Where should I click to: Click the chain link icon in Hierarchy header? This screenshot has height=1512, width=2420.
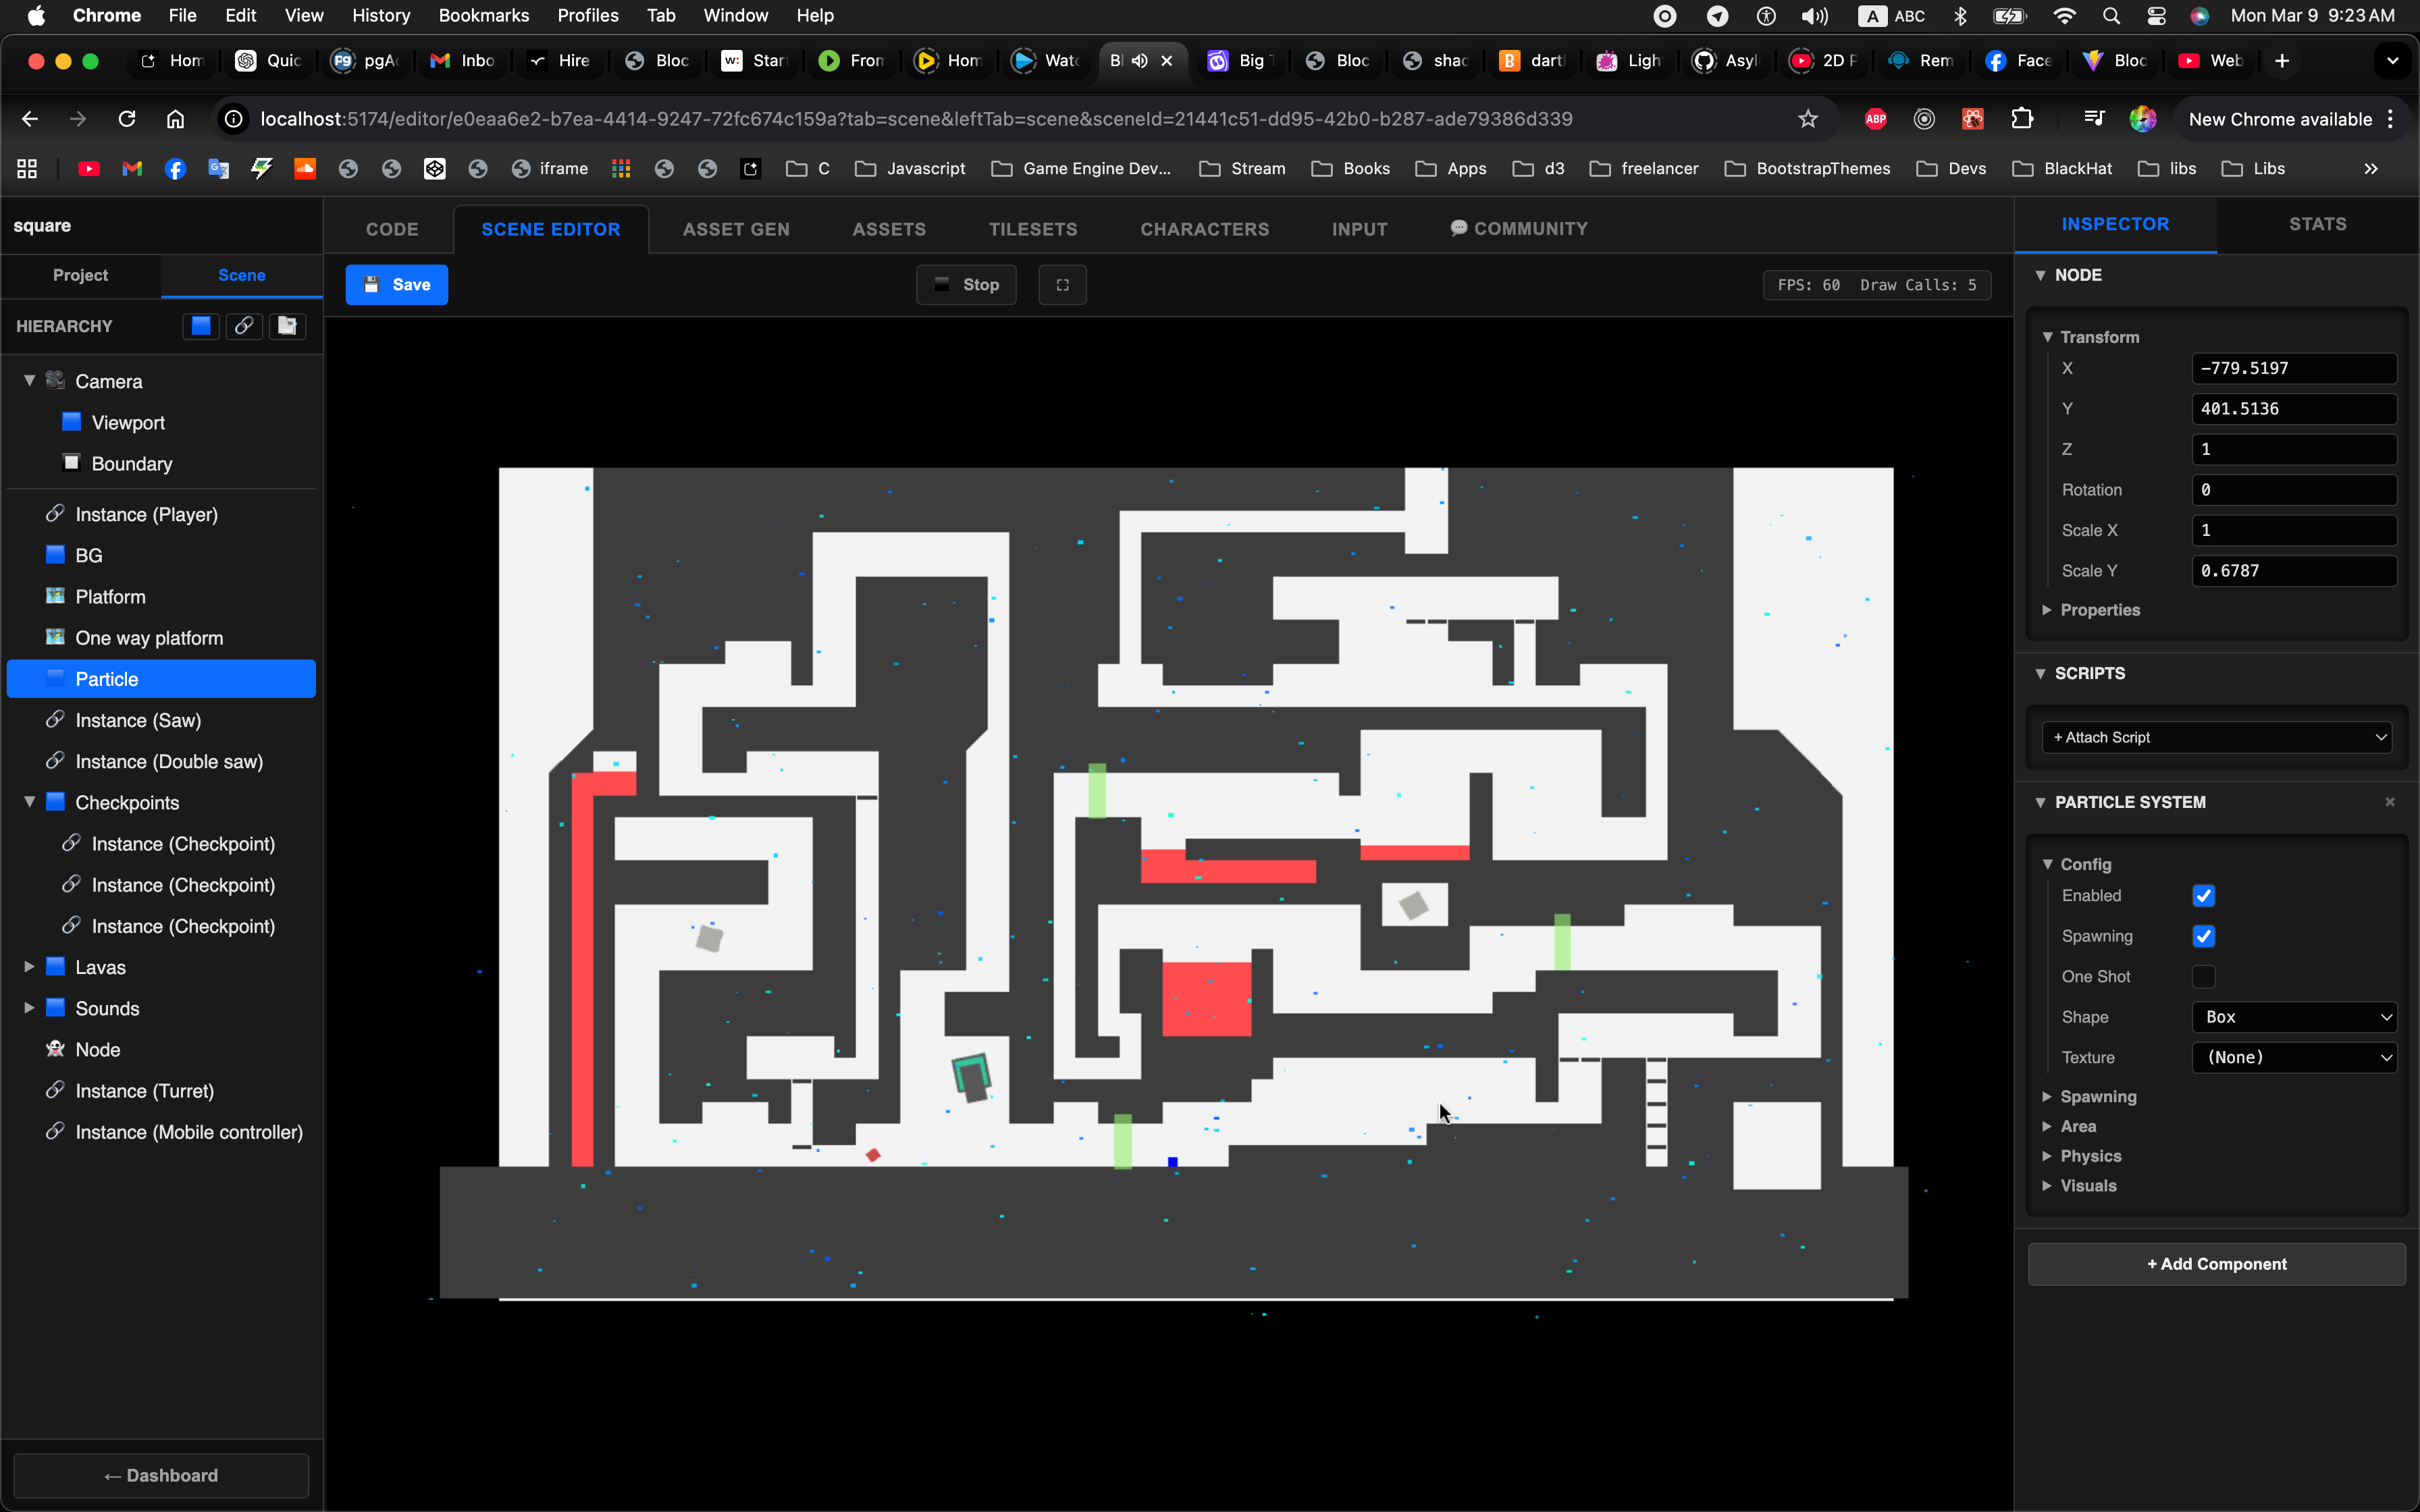click(244, 326)
